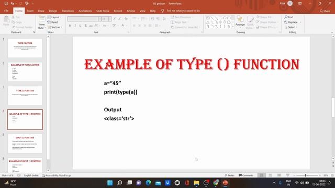The height and width of the screenshot is (188, 335).
Task: Open the font size combo box
Action: (106, 19)
